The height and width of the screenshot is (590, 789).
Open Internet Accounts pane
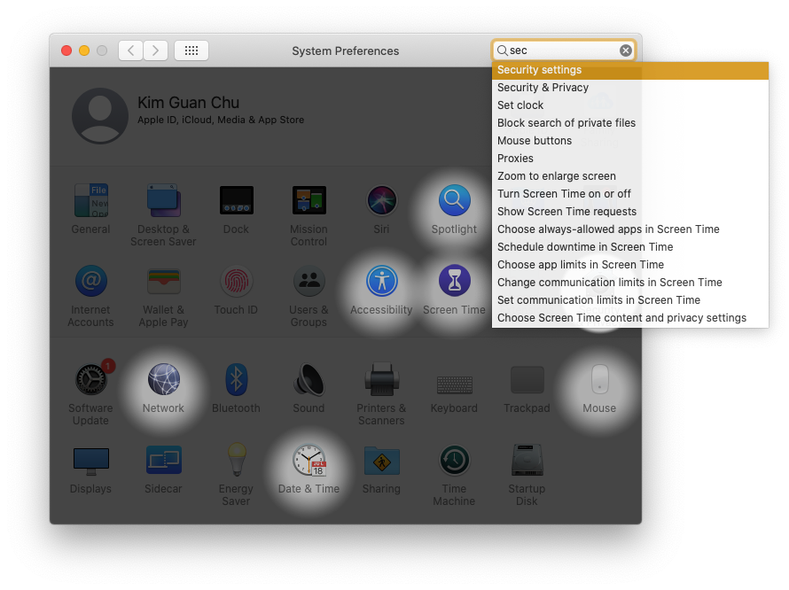(x=91, y=281)
